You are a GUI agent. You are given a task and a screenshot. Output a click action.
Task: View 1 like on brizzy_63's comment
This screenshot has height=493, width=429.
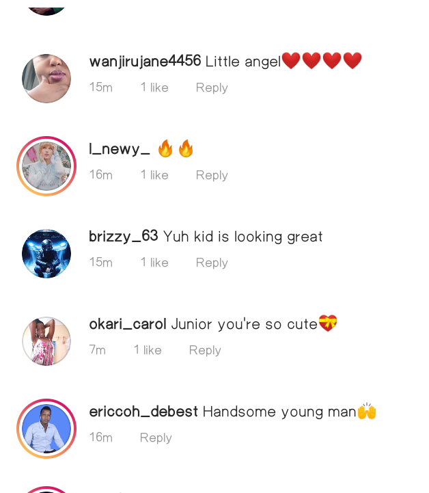154,262
